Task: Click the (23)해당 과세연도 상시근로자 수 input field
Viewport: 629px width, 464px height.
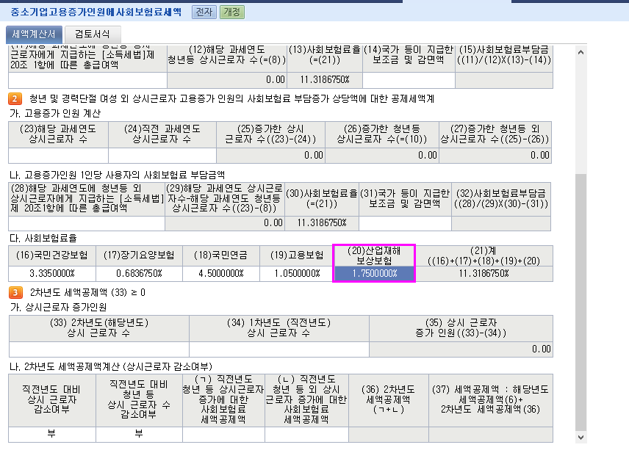Action: coord(59,156)
